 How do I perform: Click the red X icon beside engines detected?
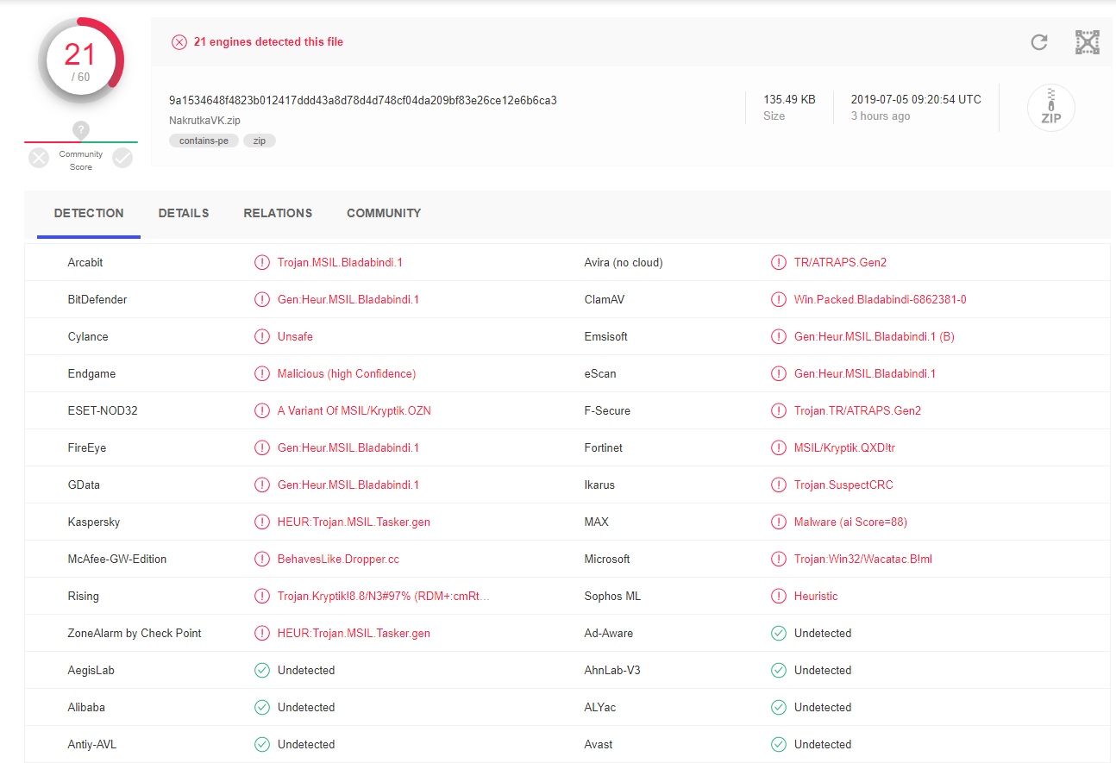(x=179, y=42)
